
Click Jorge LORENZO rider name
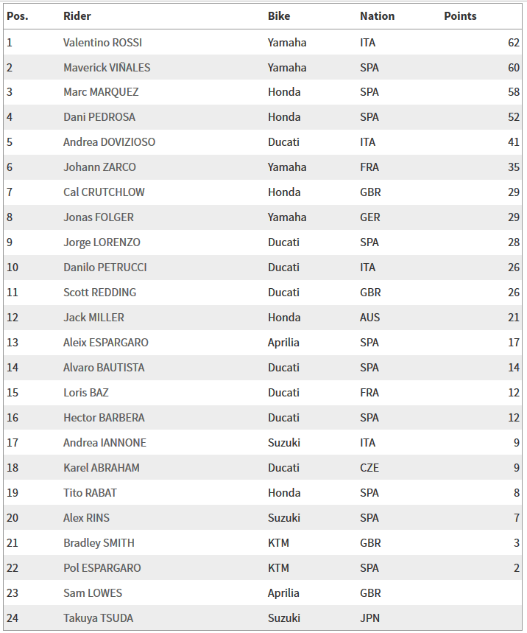point(102,242)
